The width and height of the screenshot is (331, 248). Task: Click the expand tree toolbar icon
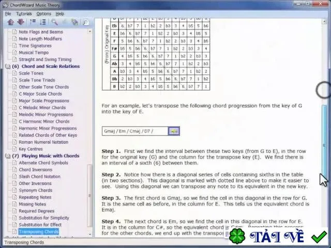pos(43,22)
